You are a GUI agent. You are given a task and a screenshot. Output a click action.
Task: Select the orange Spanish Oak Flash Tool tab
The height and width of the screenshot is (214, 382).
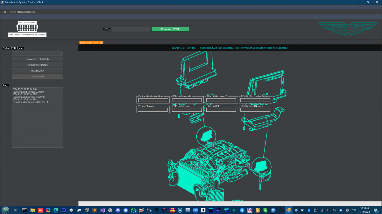(x=91, y=43)
